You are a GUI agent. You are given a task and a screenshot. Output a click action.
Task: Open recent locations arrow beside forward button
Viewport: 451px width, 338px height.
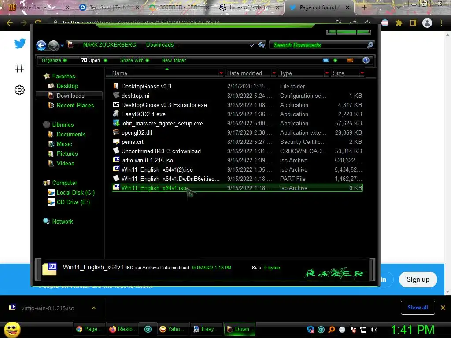pos(62,45)
